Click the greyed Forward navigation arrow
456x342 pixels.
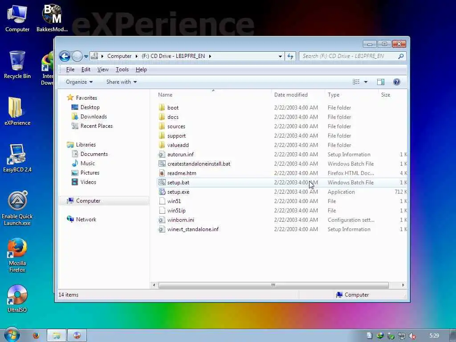(x=77, y=56)
